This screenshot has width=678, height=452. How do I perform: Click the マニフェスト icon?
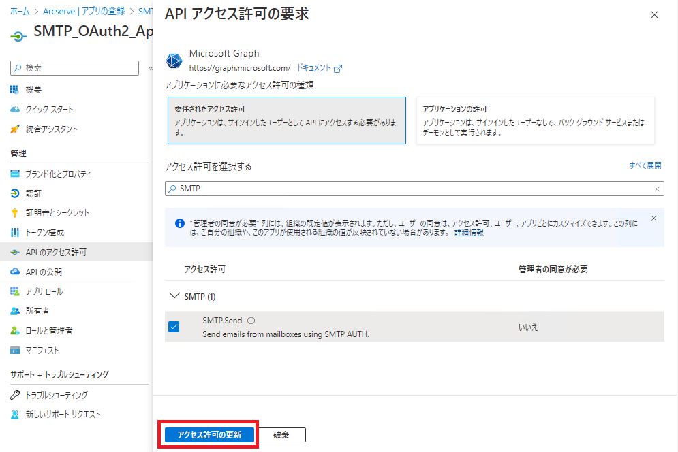click(x=15, y=350)
